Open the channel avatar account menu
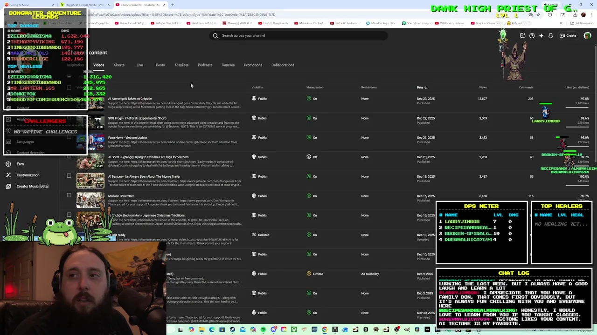This screenshot has height=335, width=597. [587, 35]
